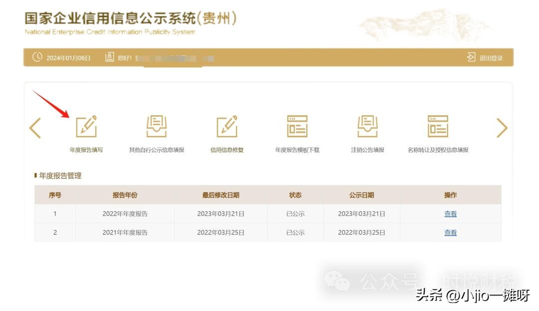Click the 退出登录 text link

coord(491,58)
